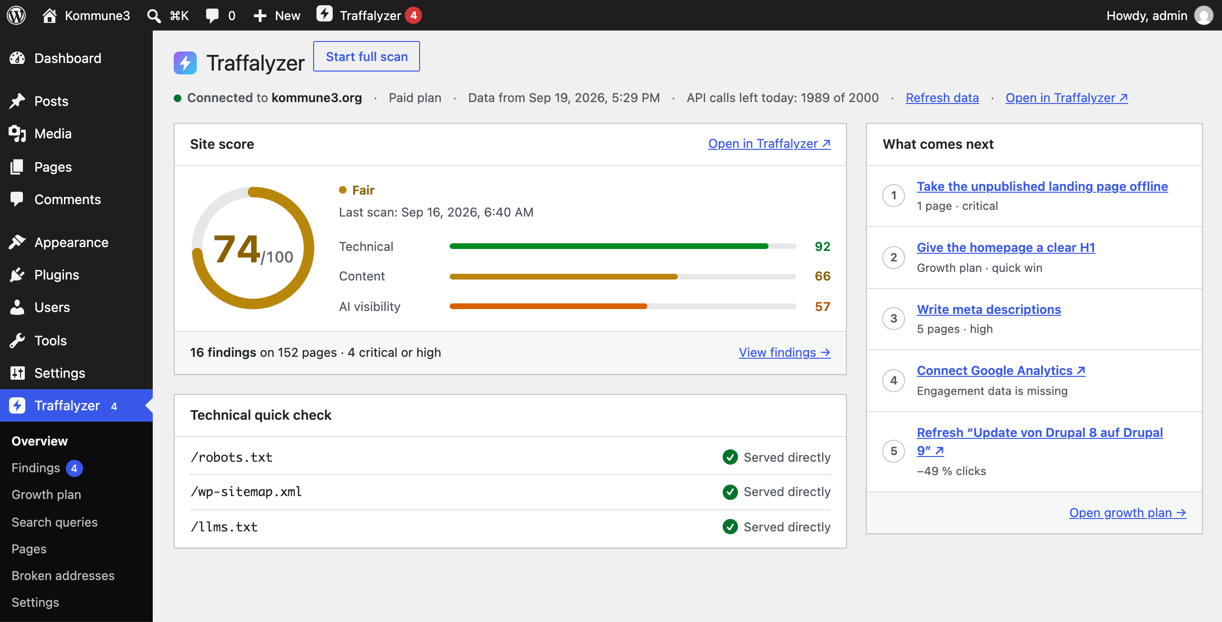The width and height of the screenshot is (1222, 622).
Task: Open Traffalyzer submenu Settings item
Action: coord(35,602)
